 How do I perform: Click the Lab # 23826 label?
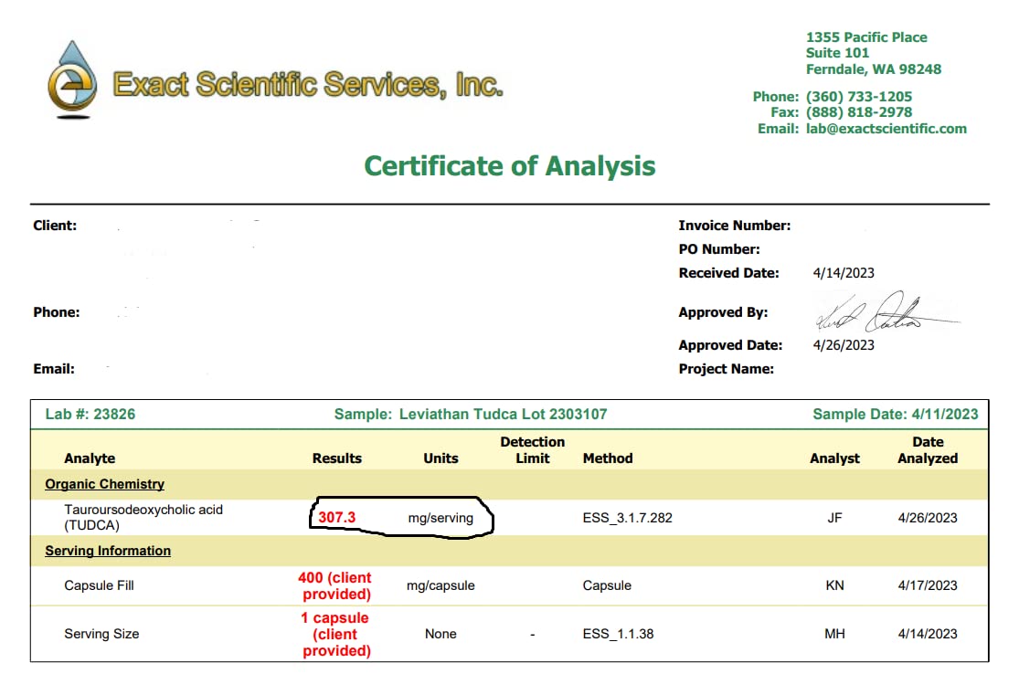pyautogui.click(x=90, y=414)
